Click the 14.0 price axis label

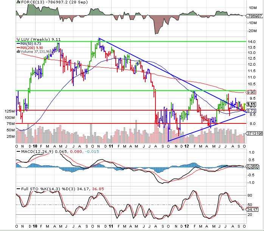(x=252, y=42)
